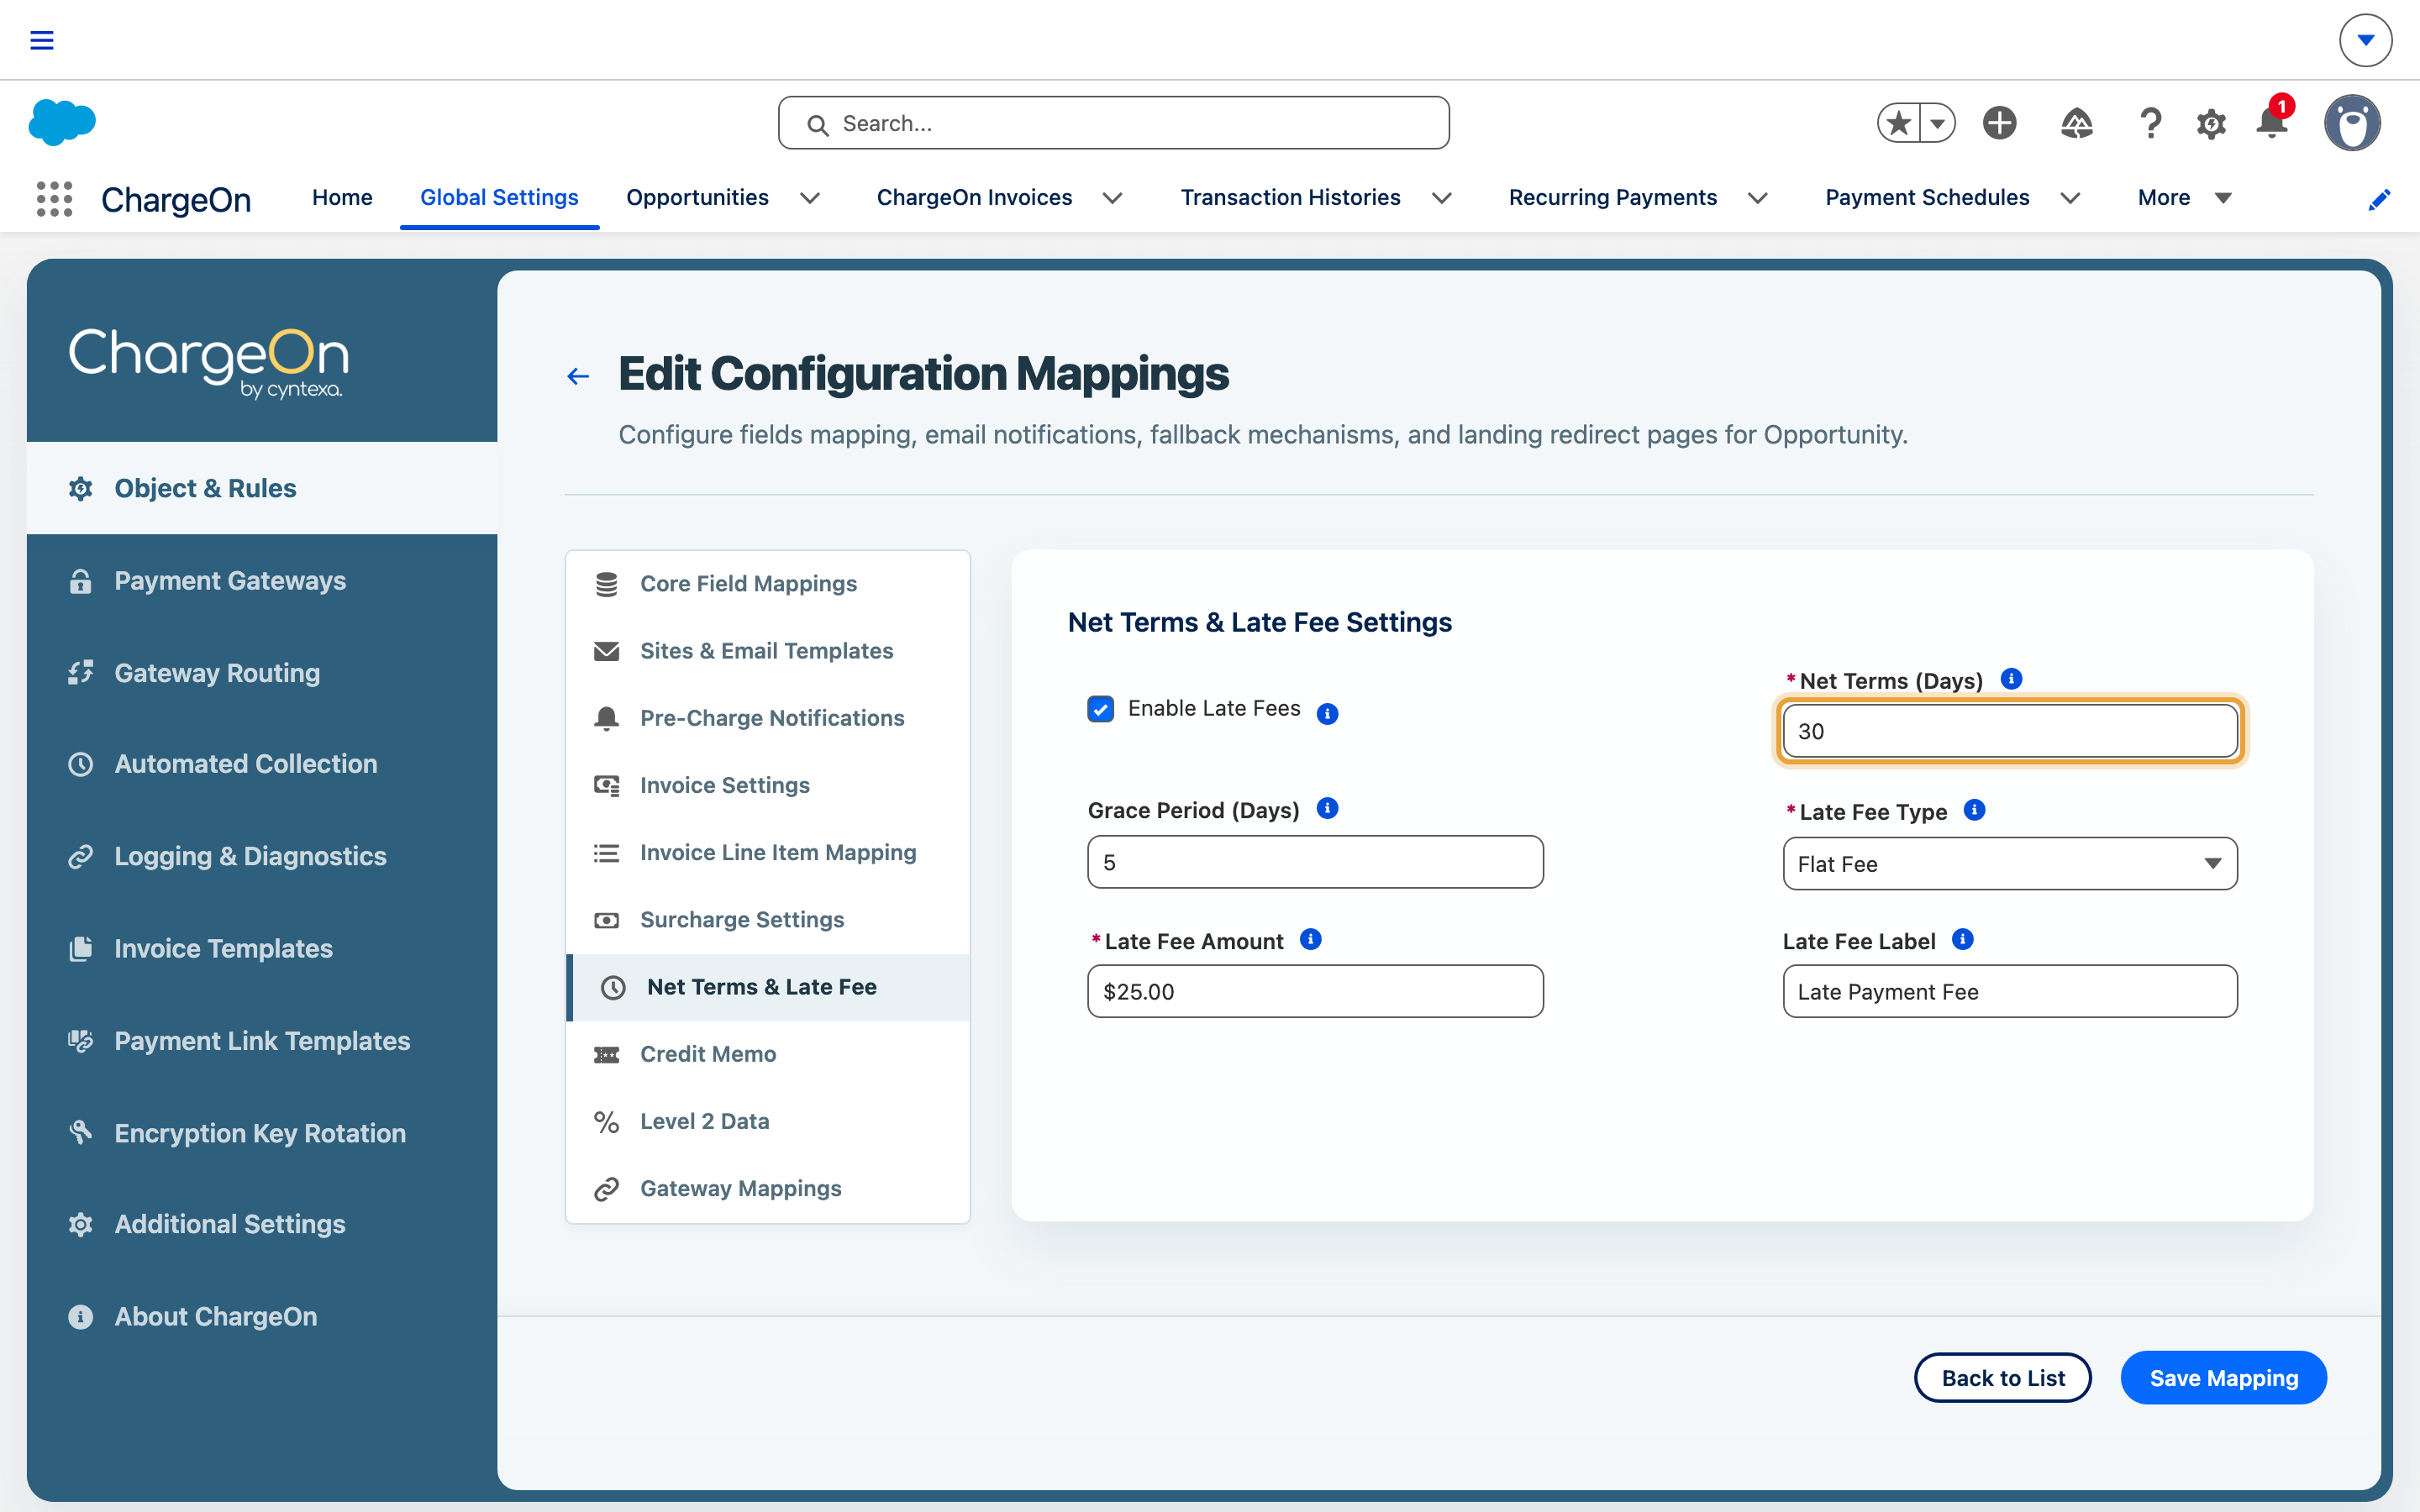Click the edit navigation pencil icon
Image resolution: width=2420 pixels, height=1512 pixels.
pyautogui.click(x=2379, y=199)
